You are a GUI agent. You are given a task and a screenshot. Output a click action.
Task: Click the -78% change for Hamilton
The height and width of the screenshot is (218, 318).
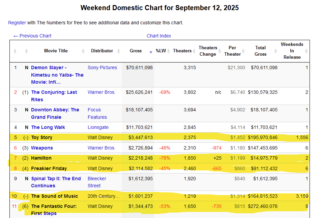pyautogui.click(x=165, y=158)
